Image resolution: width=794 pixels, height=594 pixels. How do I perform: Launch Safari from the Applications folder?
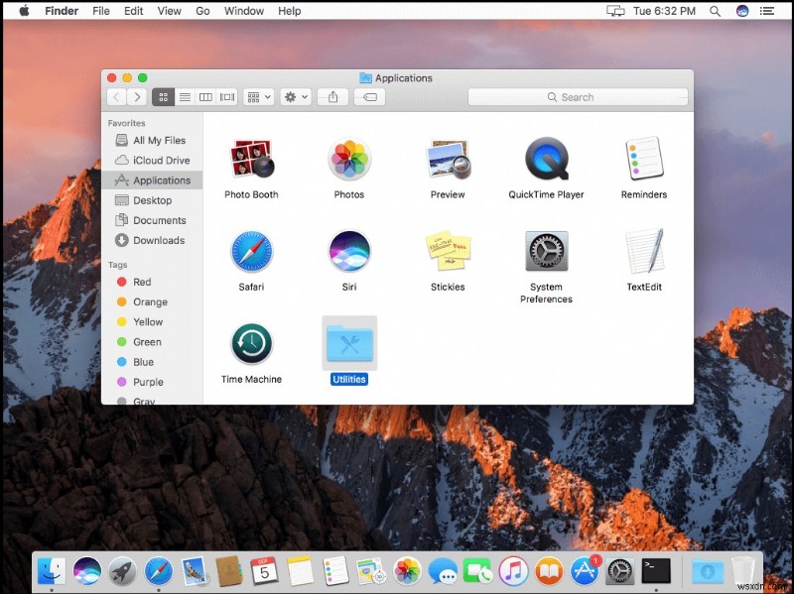pyautogui.click(x=251, y=251)
